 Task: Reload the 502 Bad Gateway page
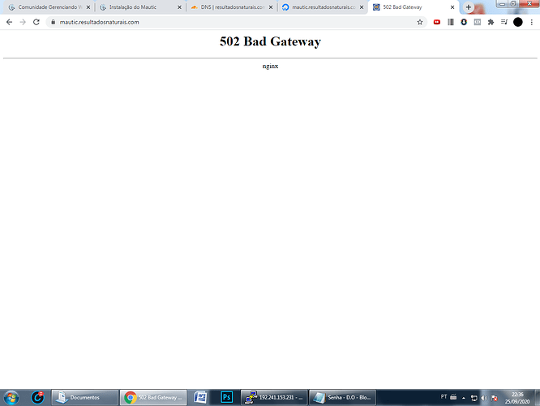[36, 22]
